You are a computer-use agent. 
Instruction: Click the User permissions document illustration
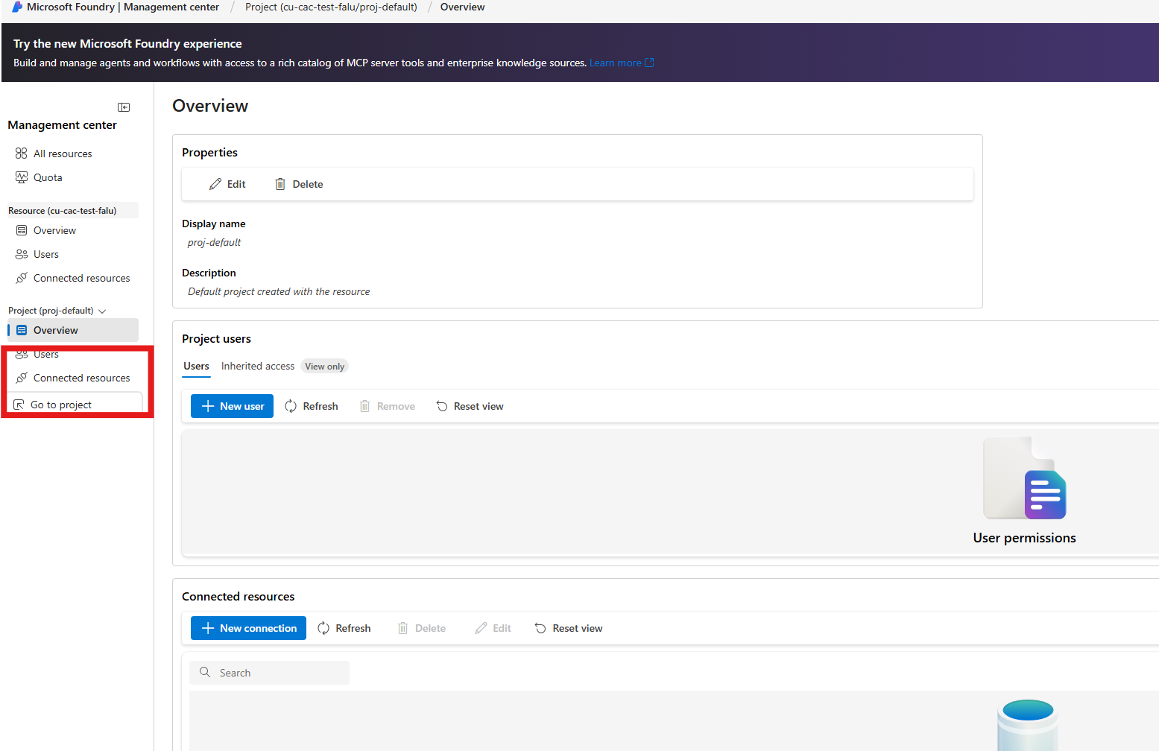click(1024, 478)
